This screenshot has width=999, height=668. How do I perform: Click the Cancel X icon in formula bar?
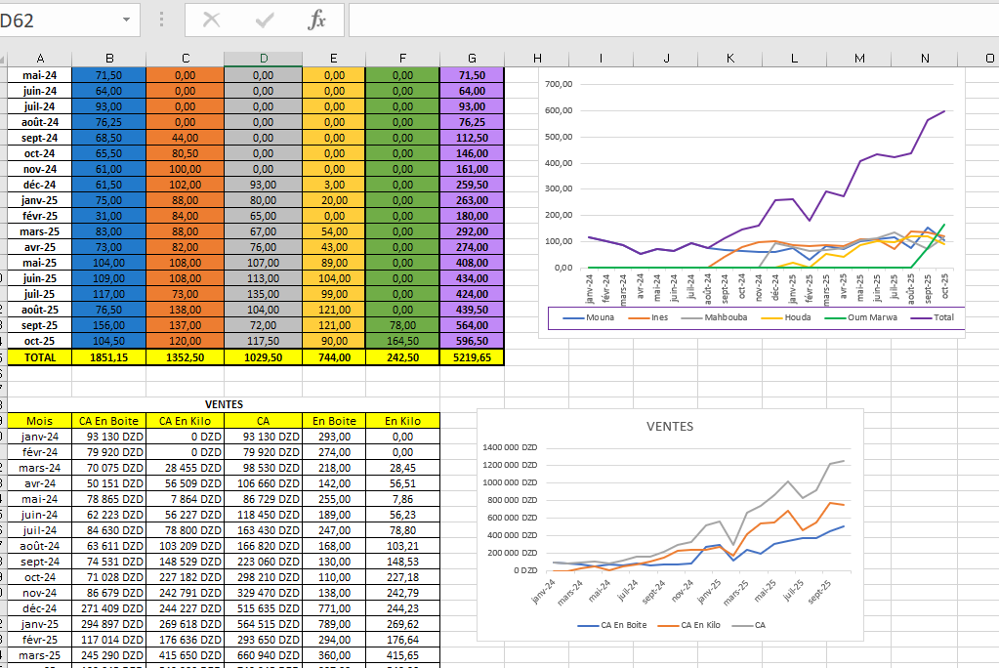coord(211,21)
